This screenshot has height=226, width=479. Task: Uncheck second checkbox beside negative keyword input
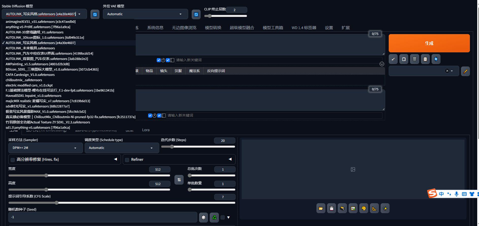[x=159, y=116]
